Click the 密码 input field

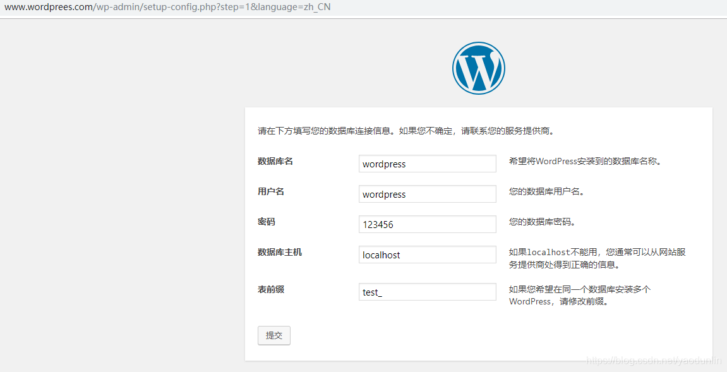(428, 224)
